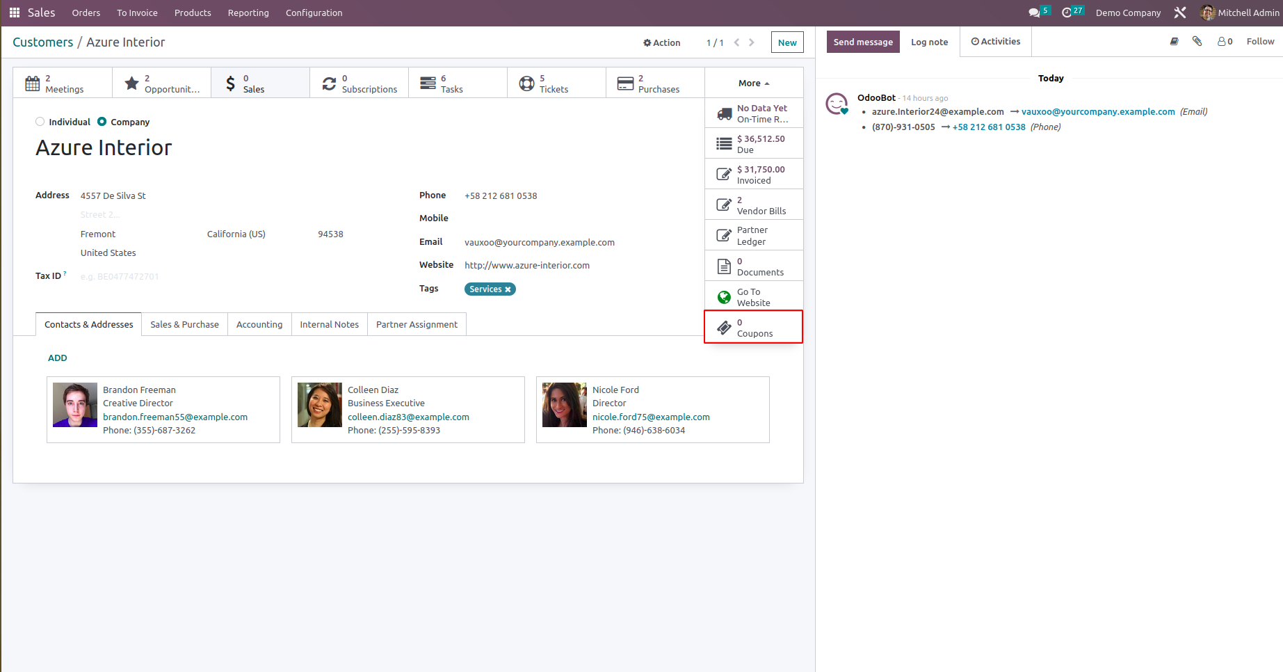This screenshot has height=672, width=1283.
Task: Open the Configuration menu
Action: click(314, 13)
